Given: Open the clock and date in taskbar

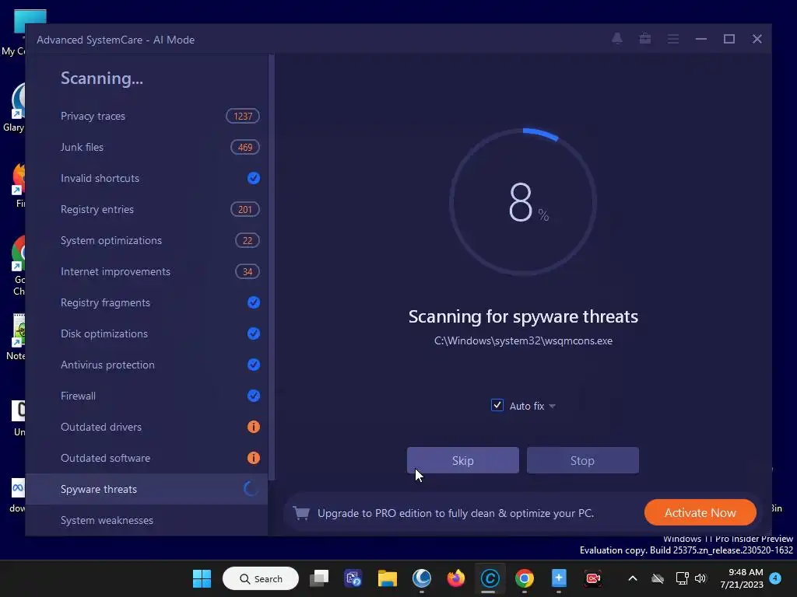Looking at the screenshot, I should 742,578.
